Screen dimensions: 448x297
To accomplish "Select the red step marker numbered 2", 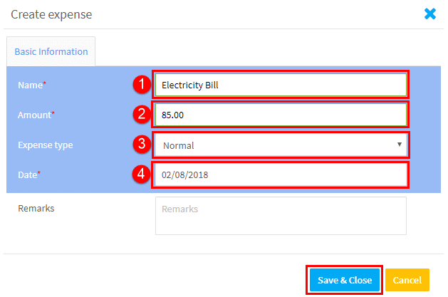I will (142, 114).
